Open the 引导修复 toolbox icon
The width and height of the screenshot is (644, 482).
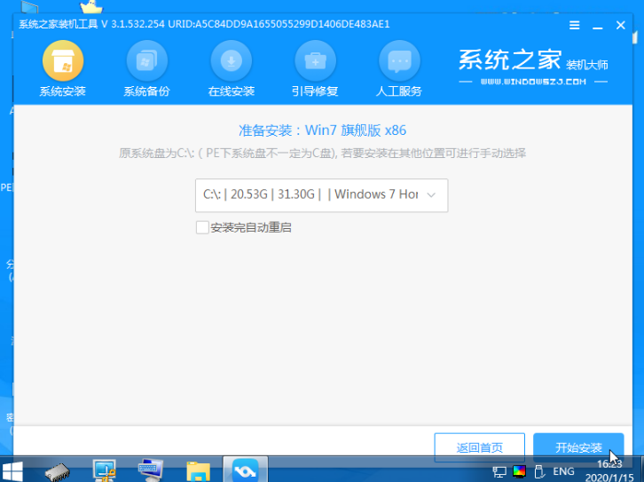tap(315, 61)
